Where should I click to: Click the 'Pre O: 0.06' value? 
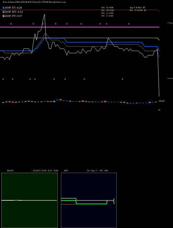point(108,8)
